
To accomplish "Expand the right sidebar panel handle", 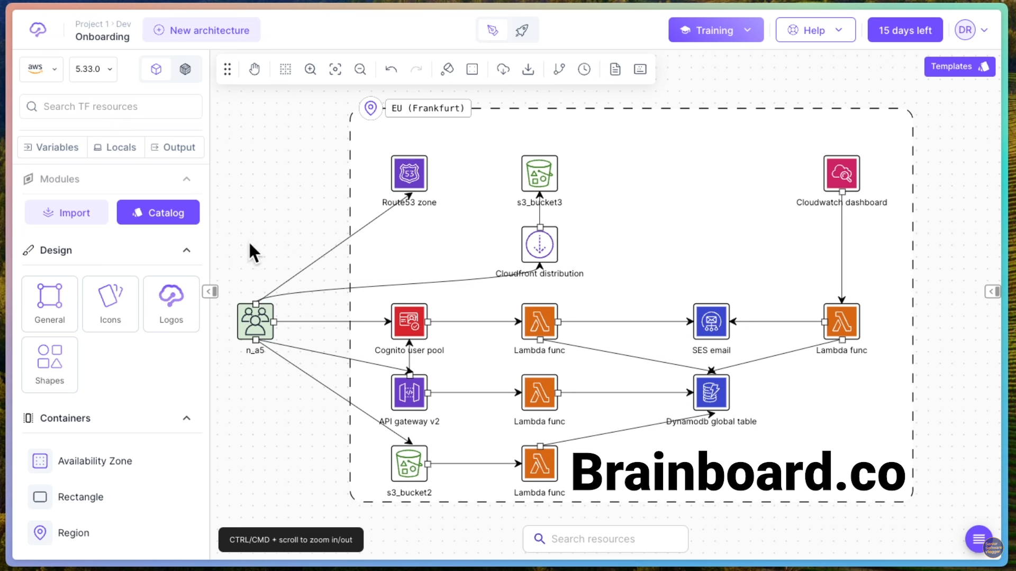I will pyautogui.click(x=993, y=291).
